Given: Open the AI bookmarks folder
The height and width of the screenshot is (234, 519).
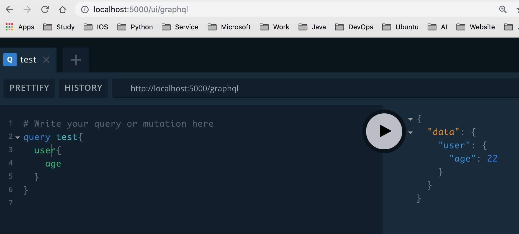Looking at the screenshot, I should 438,27.
